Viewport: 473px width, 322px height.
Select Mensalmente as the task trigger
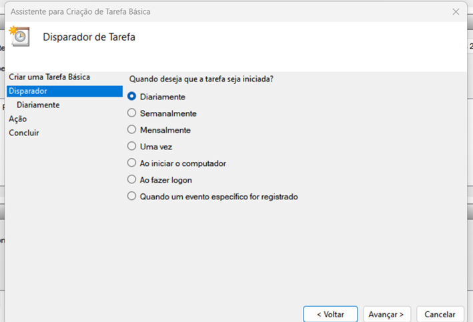132,130
